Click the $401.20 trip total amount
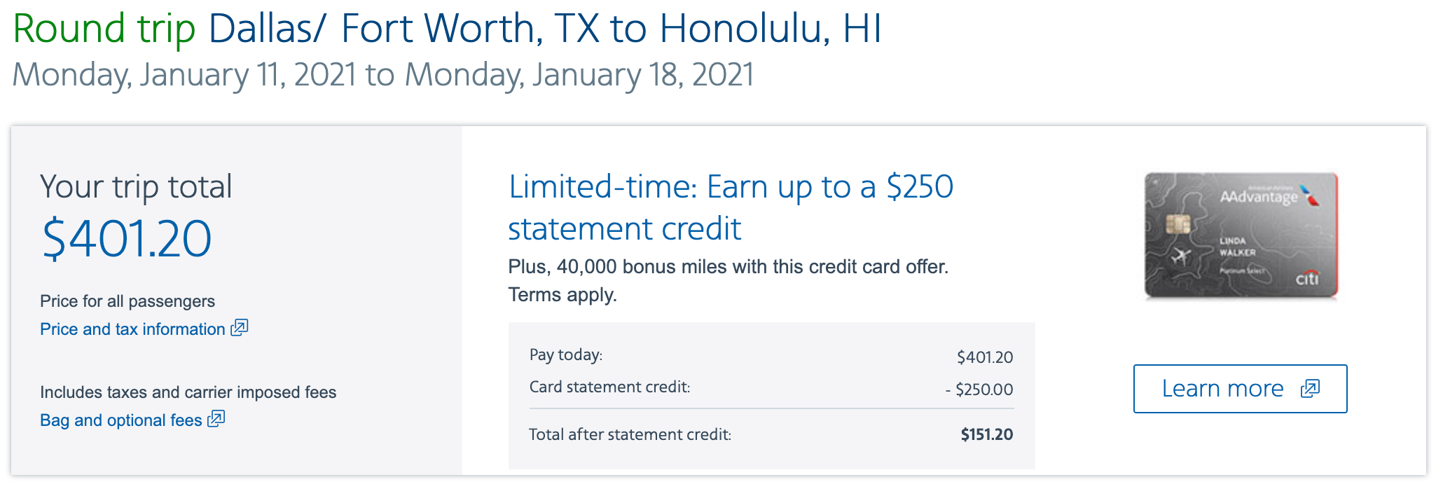This screenshot has width=1443, height=489. [x=127, y=239]
